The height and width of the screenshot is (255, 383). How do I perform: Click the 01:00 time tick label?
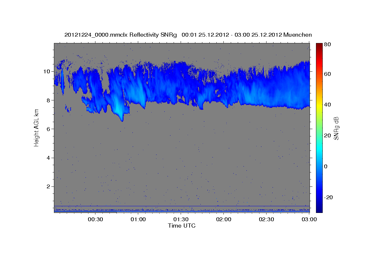138,219
